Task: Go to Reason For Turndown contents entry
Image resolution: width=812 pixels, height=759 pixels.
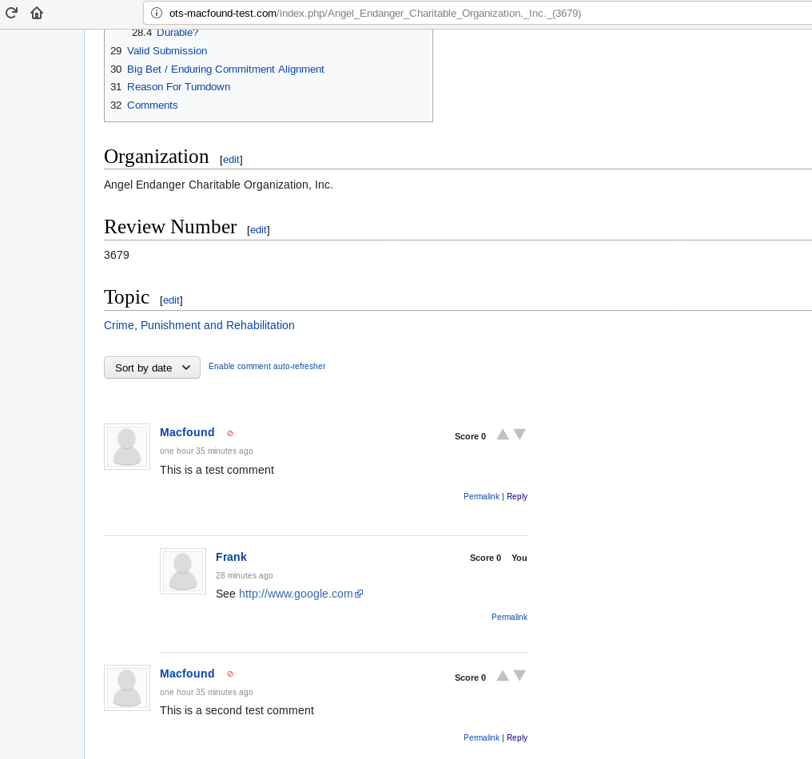Action: [178, 87]
